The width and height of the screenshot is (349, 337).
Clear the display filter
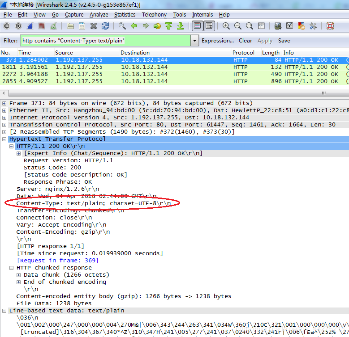tap(246, 41)
